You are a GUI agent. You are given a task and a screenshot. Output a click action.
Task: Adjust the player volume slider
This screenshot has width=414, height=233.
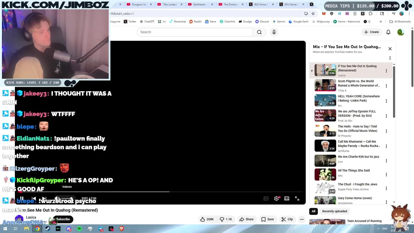click(68, 198)
